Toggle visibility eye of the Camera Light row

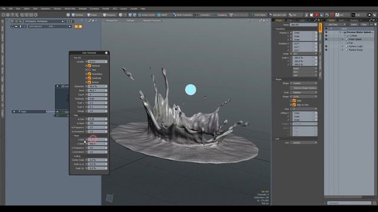326,46
